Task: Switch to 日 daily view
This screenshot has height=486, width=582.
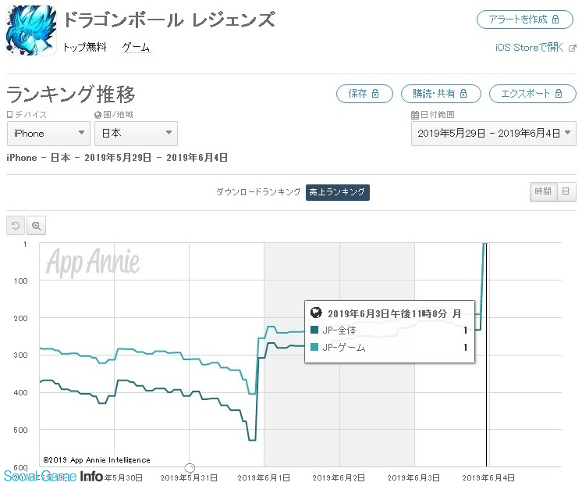Action: (x=566, y=191)
